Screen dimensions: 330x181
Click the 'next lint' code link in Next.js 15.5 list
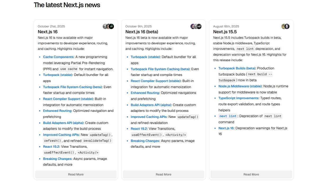[228, 116]
